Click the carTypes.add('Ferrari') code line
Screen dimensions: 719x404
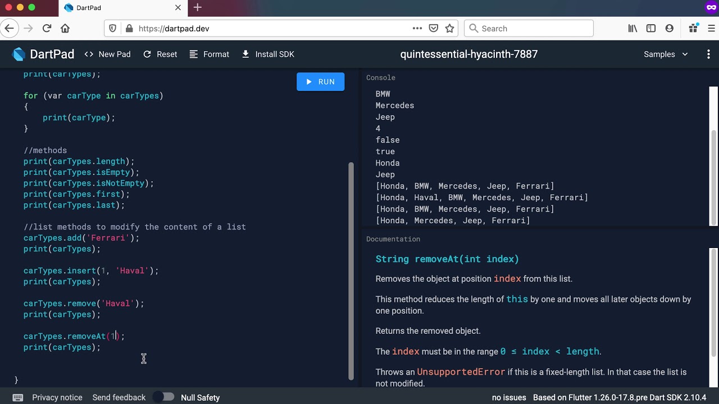coord(81,238)
